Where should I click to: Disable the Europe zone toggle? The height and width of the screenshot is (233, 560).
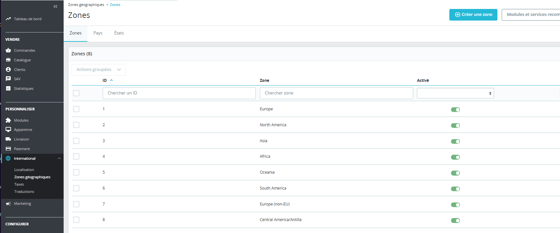(x=455, y=110)
